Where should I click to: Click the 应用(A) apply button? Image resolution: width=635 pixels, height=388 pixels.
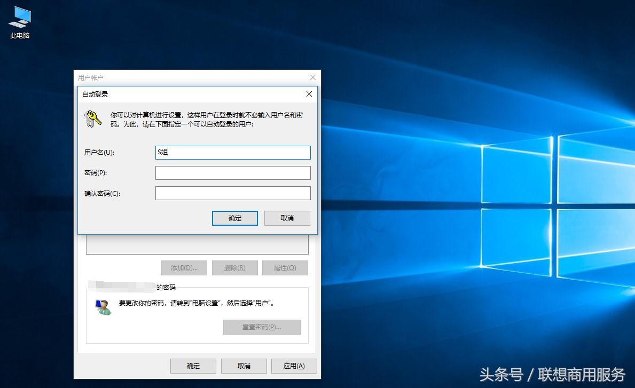click(294, 366)
